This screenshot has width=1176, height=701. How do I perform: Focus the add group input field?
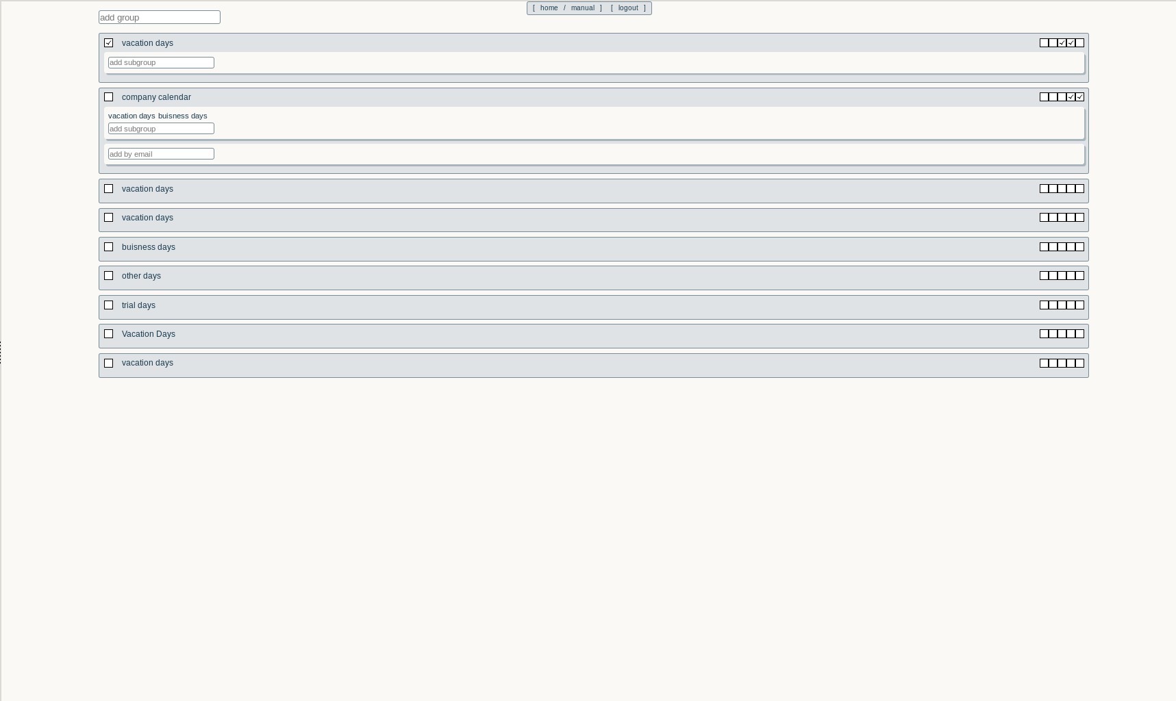[x=160, y=17]
